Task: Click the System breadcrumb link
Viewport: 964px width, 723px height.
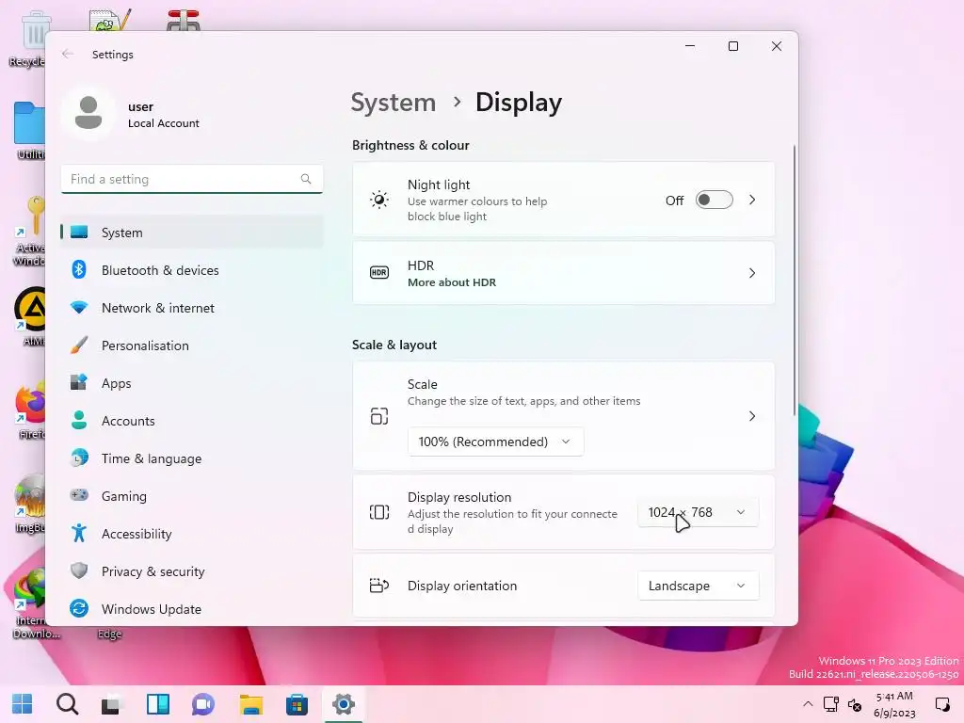Action: tap(394, 103)
